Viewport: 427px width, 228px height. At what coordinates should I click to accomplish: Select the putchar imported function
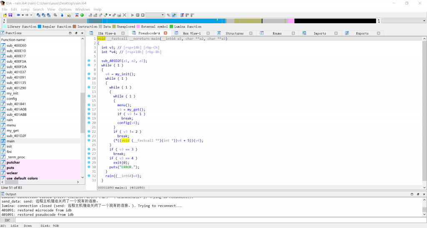[40, 162]
